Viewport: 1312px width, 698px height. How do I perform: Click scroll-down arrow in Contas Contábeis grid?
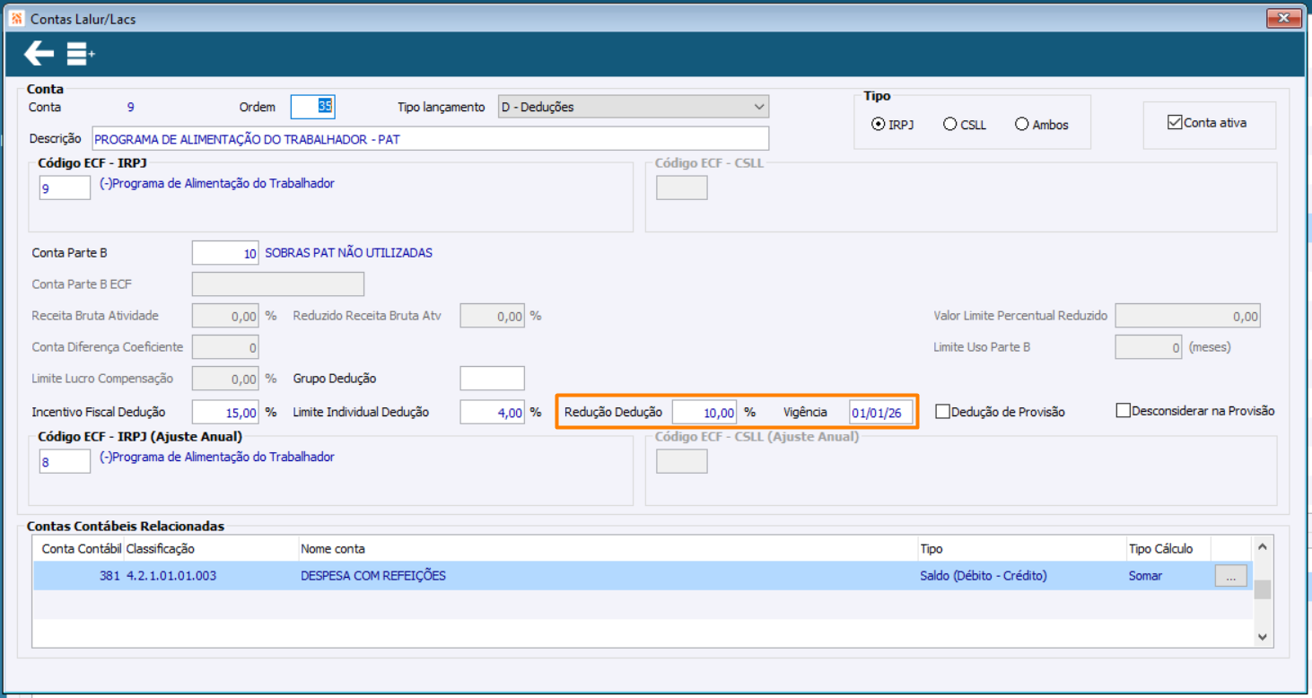(x=1262, y=636)
